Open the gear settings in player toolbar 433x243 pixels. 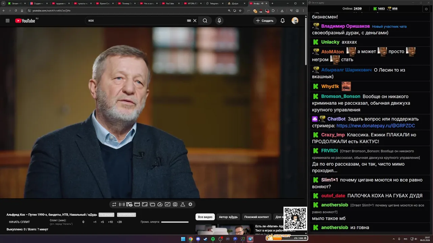coord(190,205)
